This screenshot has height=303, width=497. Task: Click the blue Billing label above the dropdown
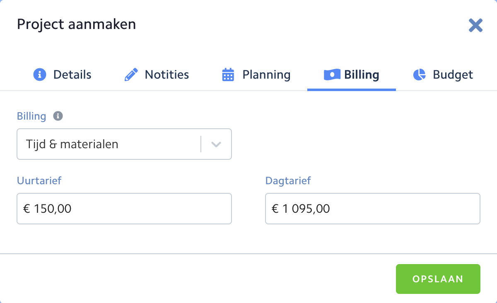pyautogui.click(x=31, y=116)
